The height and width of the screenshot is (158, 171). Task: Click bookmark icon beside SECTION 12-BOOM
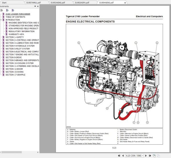coord(3,69)
